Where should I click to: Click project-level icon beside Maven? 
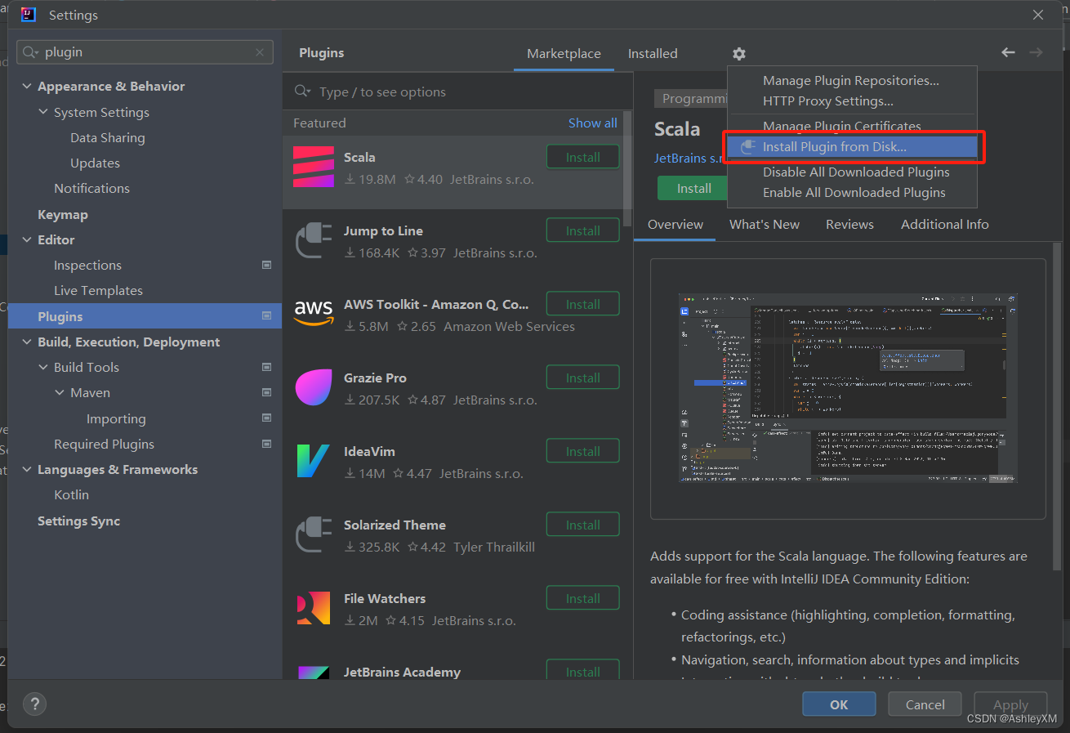click(266, 392)
